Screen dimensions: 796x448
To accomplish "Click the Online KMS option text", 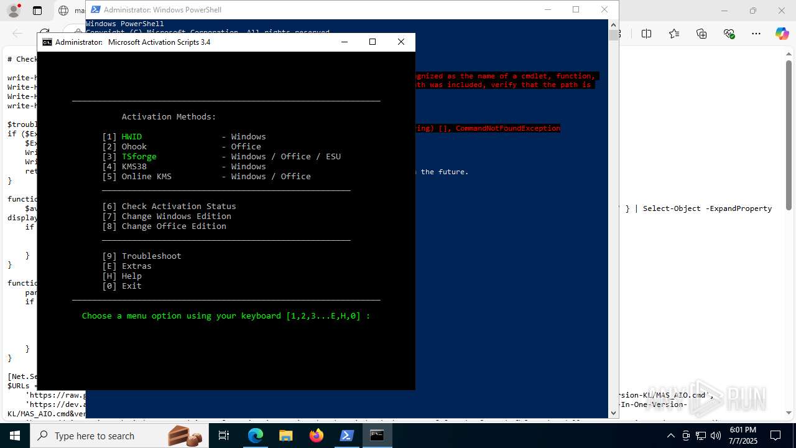I will point(147,176).
